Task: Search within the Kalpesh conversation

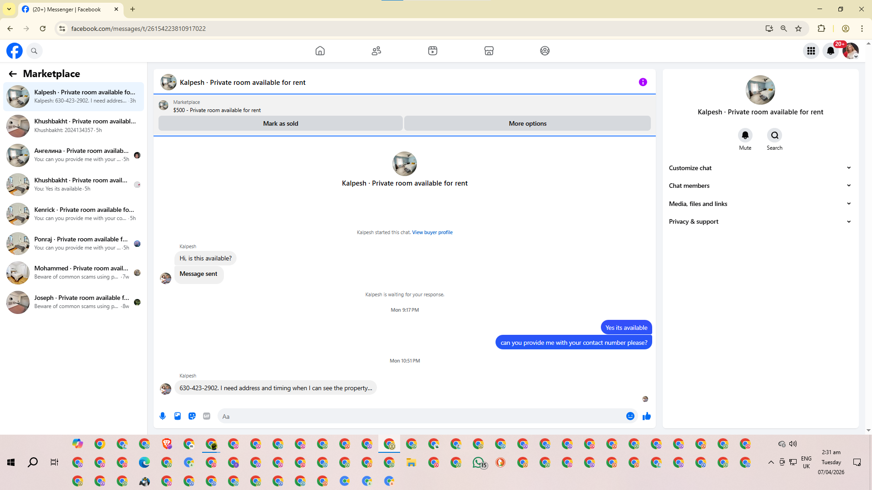Action: click(775, 136)
